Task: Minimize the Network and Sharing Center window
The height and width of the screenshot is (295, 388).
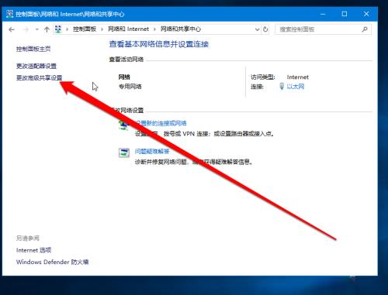Action: point(323,14)
